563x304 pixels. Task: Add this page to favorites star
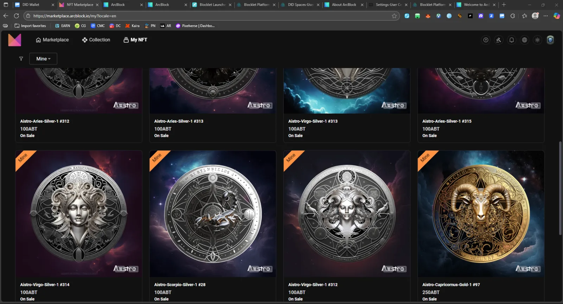394,16
